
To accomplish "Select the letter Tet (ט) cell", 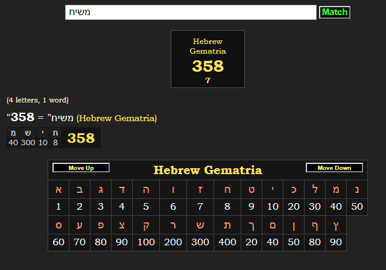I will click(x=252, y=190).
